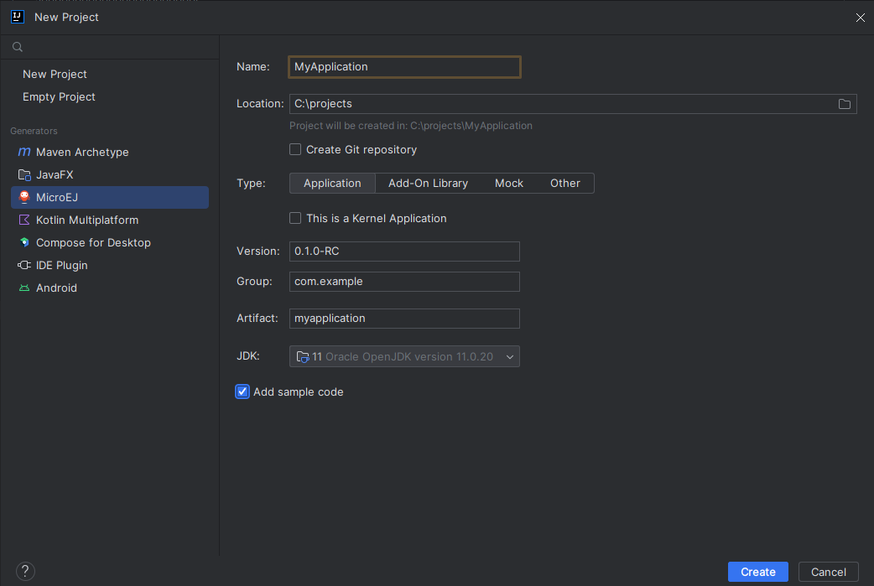Click the search magnifier in the sidebar

tap(17, 46)
